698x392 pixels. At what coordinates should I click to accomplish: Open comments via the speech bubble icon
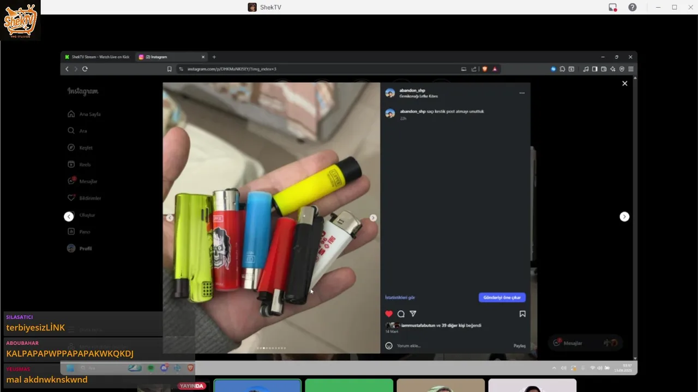(401, 314)
